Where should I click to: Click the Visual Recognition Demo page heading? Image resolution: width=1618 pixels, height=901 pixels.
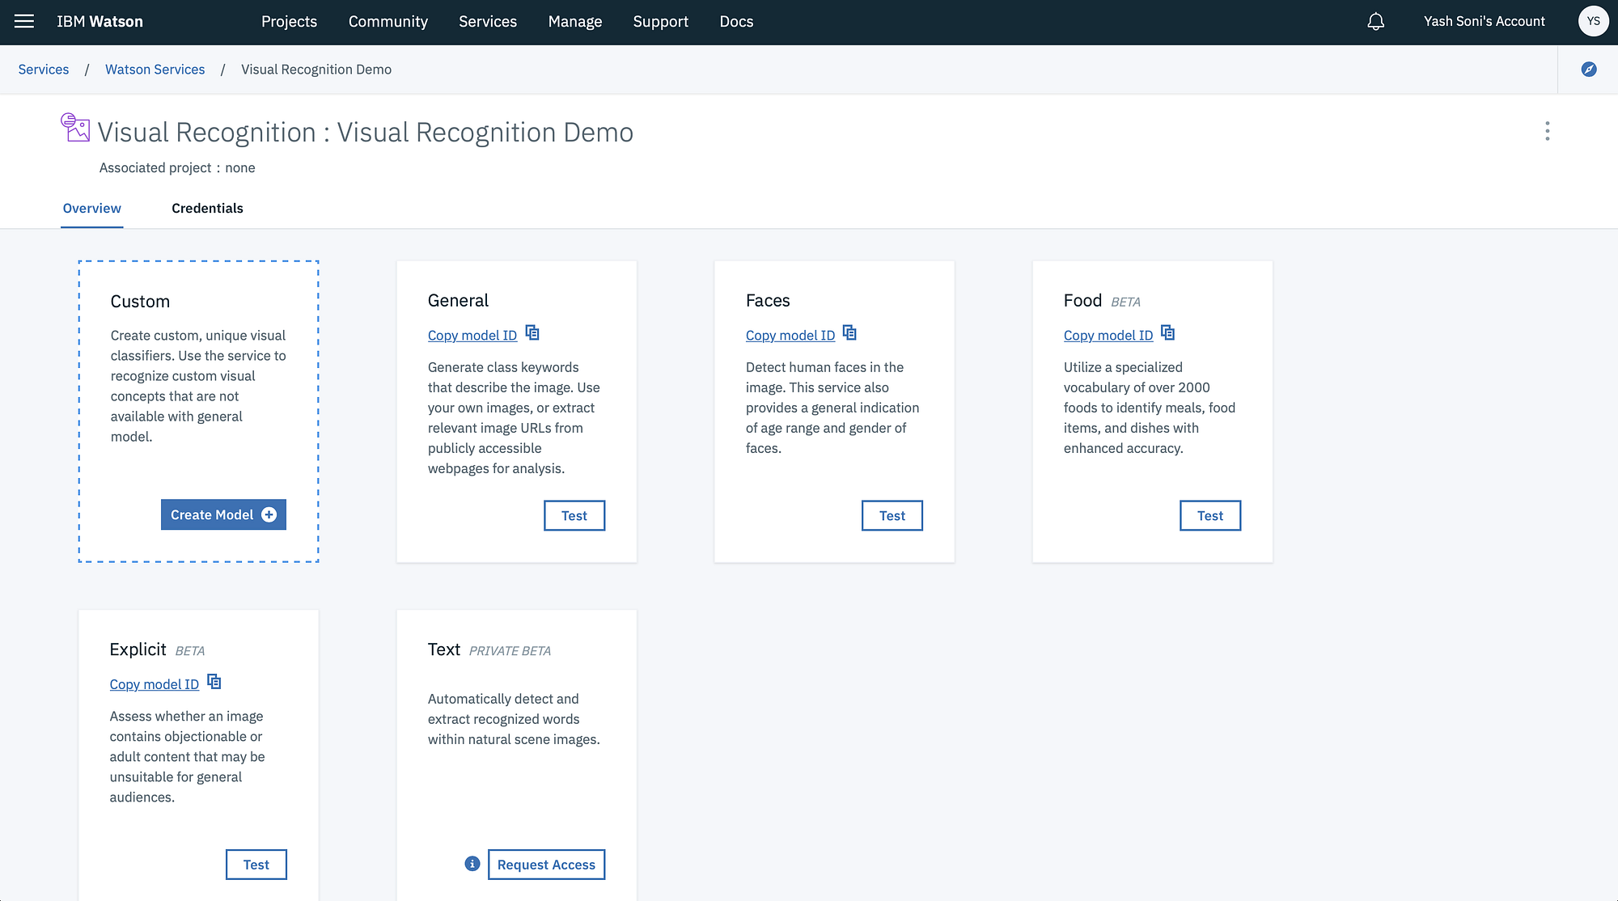[366, 132]
